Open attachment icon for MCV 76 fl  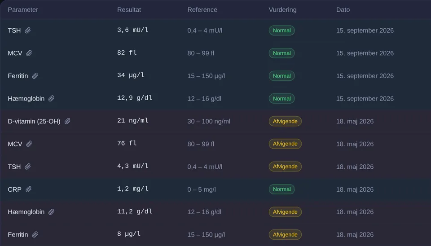[29, 144]
